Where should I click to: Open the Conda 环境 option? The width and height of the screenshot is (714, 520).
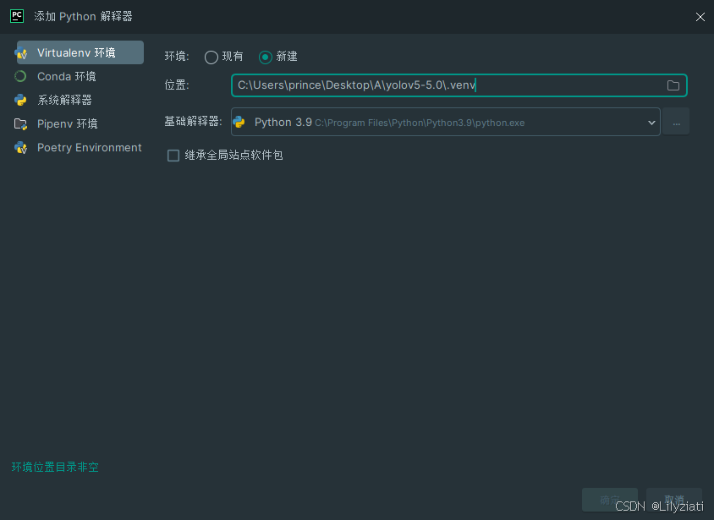[67, 76]
